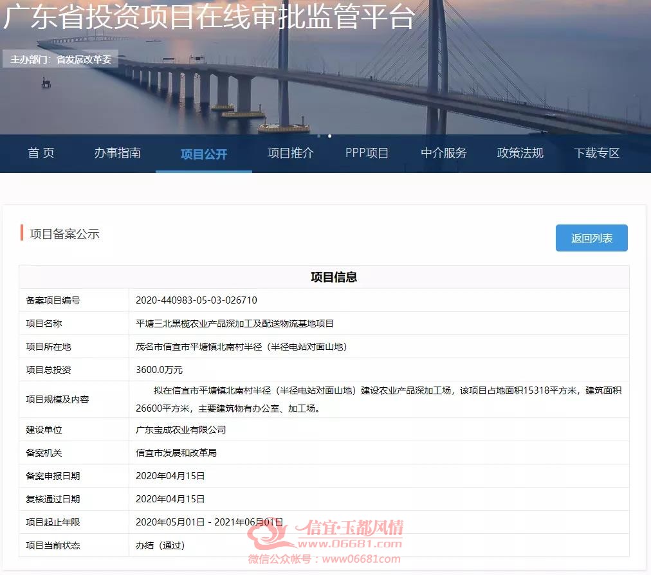This screenshot has width=651, height=575.
Task: Open the 首页 navigation tab
Action: click(41, 153)
